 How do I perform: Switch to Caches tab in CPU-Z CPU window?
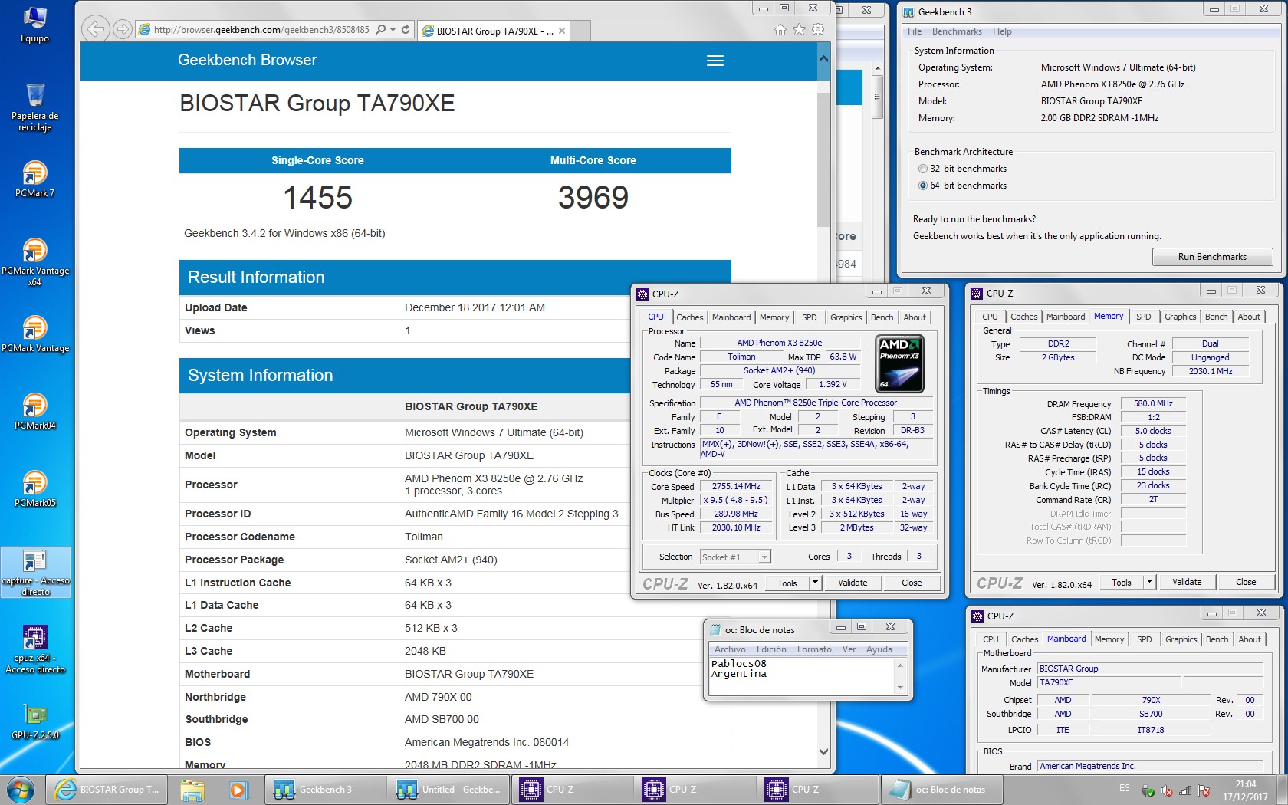coord(690,317)
